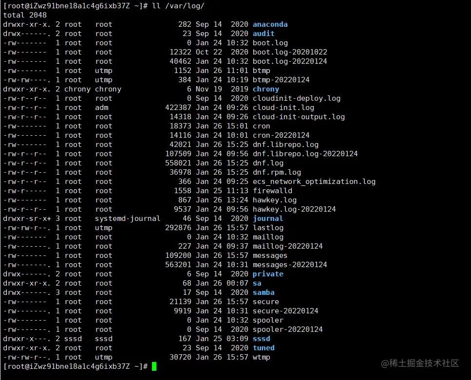The width and height of the screenshot is (471, 380).
Task: Click the private directory name
Action: [268, 274]
